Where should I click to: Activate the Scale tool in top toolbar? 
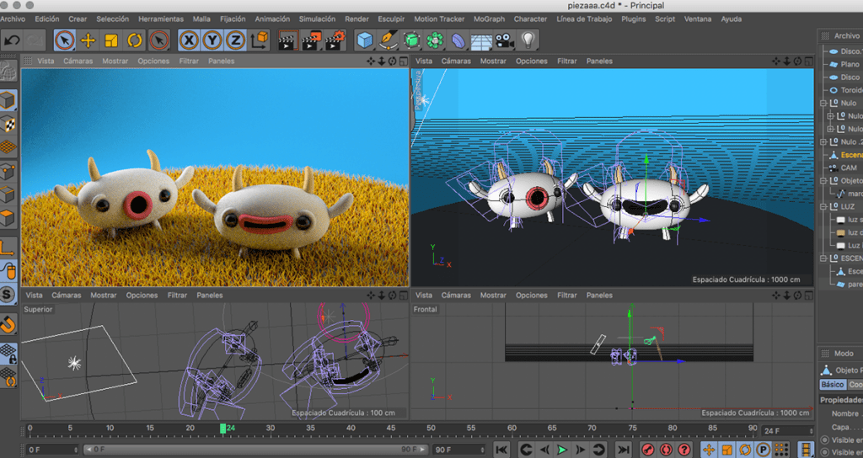(x=111, y=40)
